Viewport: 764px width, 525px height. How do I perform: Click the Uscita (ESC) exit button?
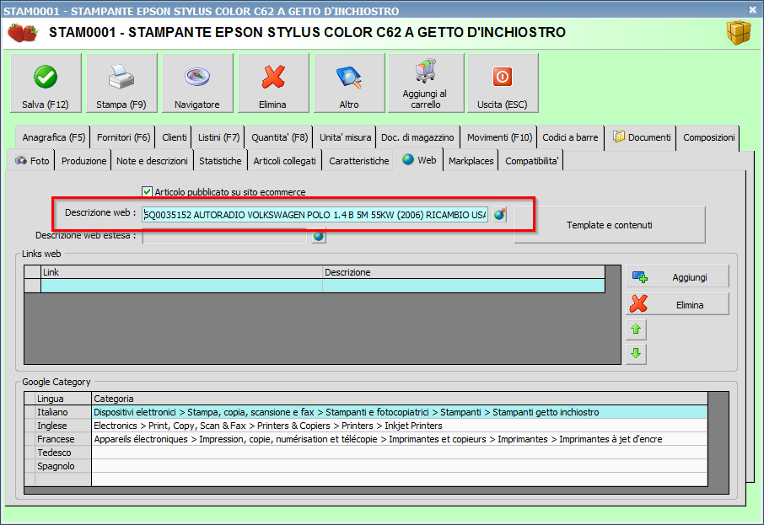pyautogui.click(x=503, y=83)
